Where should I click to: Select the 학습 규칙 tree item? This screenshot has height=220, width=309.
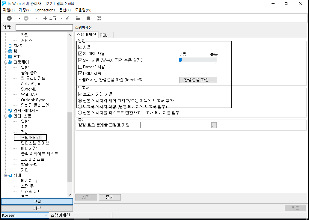[29, 165]
